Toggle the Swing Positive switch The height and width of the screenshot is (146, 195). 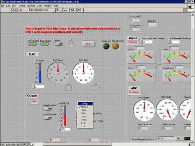tap(47, 109)
